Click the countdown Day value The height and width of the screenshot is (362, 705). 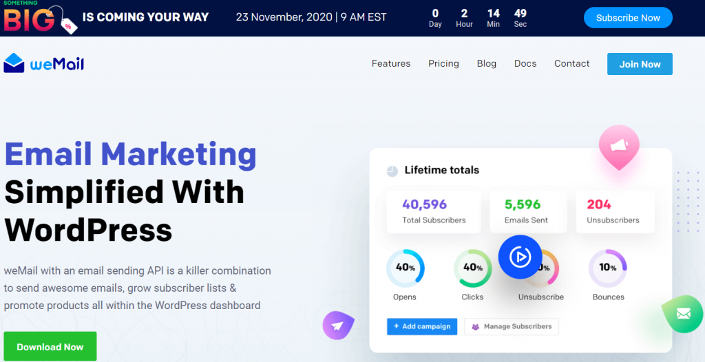(x=435, y=13)
